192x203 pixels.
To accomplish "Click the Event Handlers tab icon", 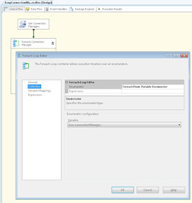I will pyautogui.click(x=47, y=9).
